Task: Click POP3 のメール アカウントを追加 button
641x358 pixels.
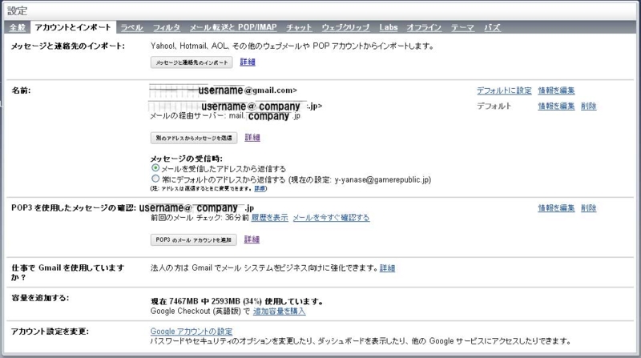Action: (x=193, y=240)
